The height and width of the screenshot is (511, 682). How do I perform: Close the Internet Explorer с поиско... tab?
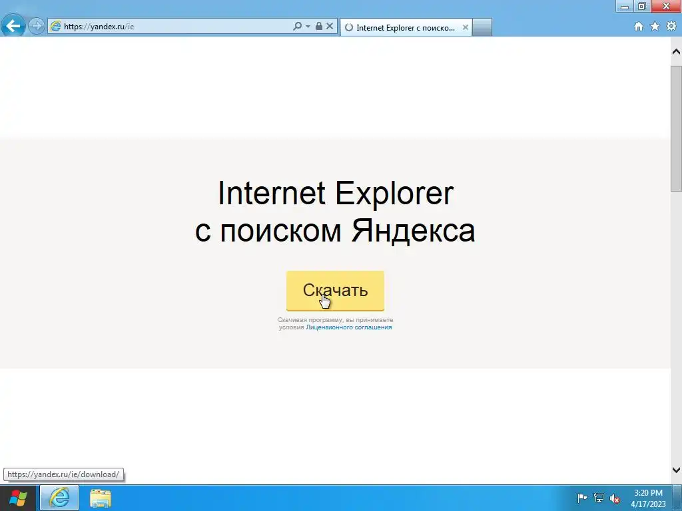tap(465, 27)
